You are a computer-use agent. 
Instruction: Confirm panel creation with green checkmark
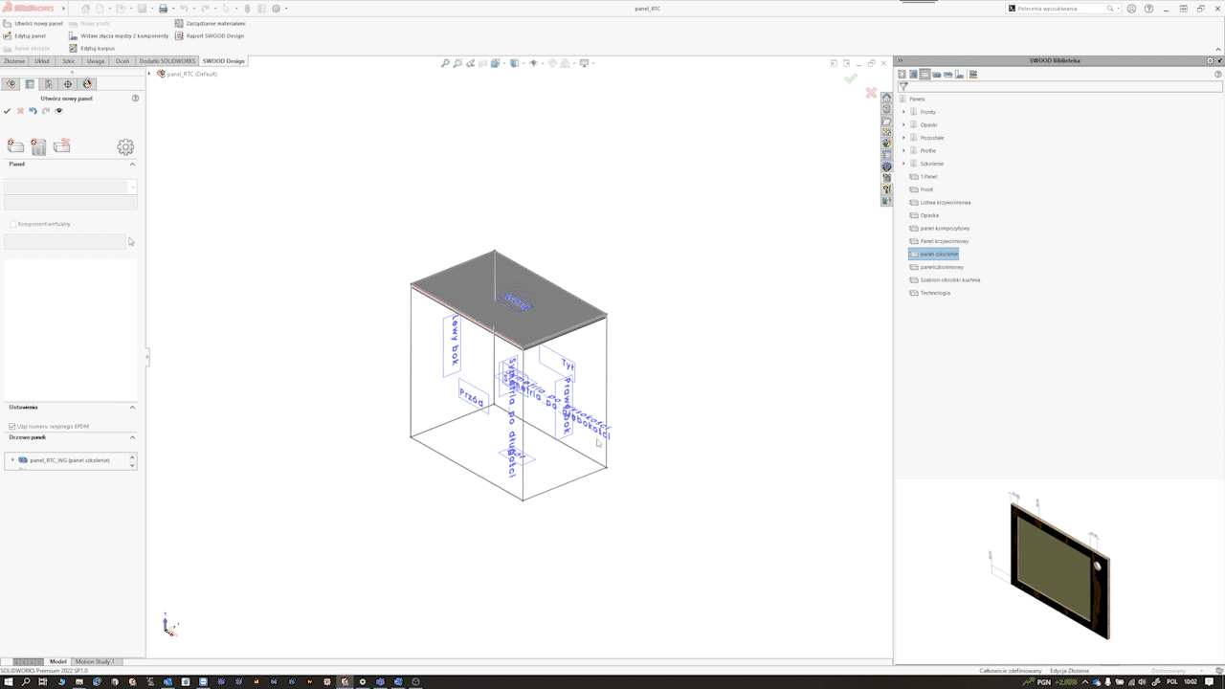[8, 111]
